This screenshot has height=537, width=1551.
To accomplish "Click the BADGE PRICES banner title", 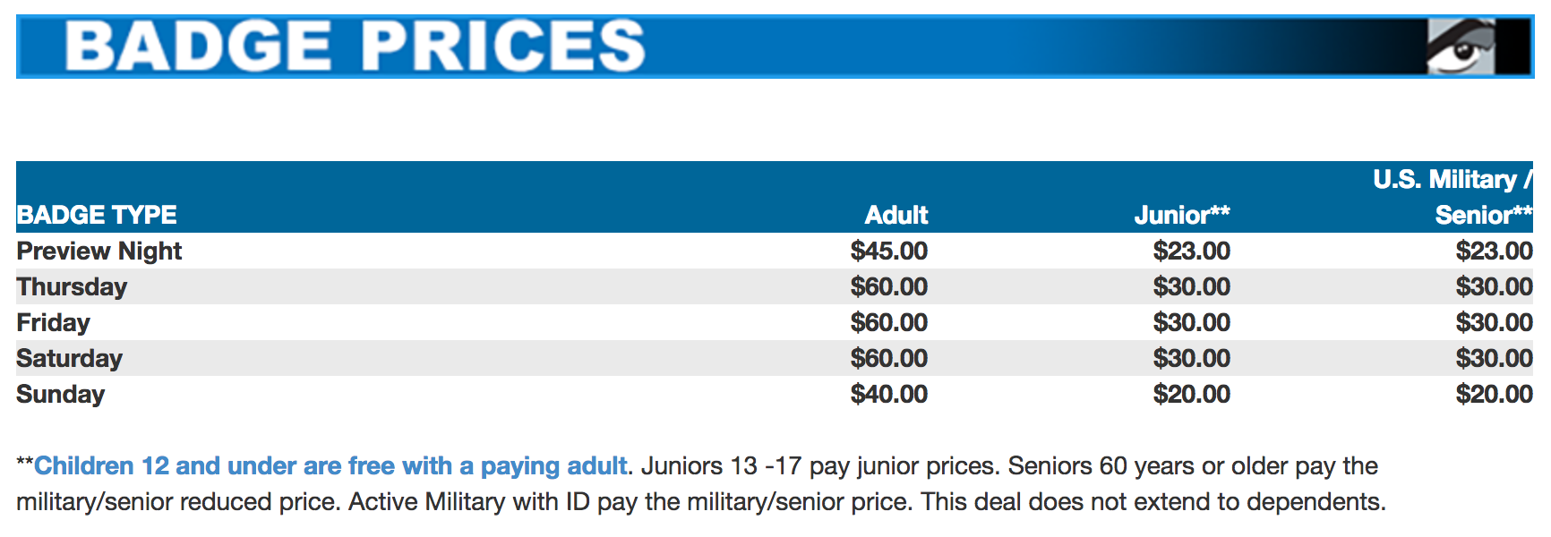I will tap(355, 46).
